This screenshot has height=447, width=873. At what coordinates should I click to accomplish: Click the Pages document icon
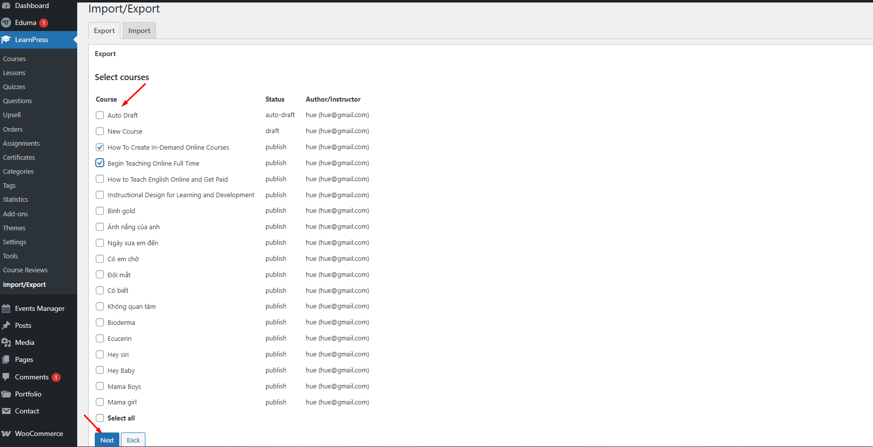6,359
